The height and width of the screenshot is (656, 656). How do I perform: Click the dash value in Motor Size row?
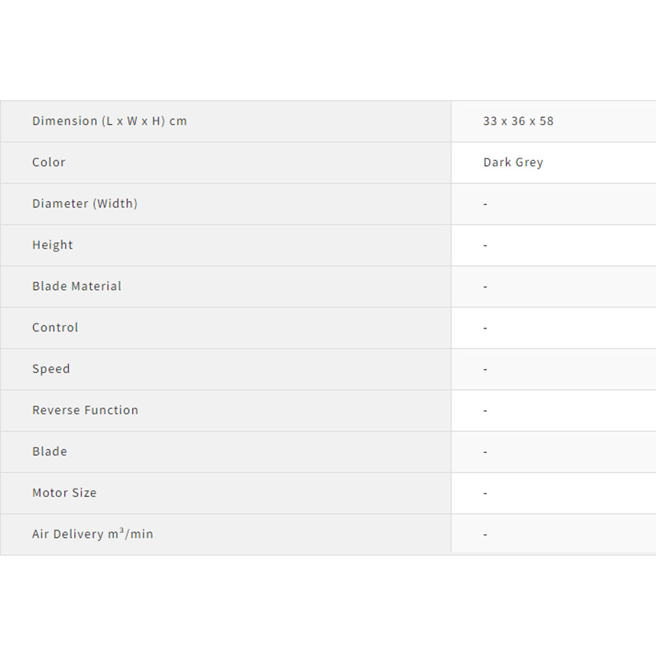pos(485,493)
